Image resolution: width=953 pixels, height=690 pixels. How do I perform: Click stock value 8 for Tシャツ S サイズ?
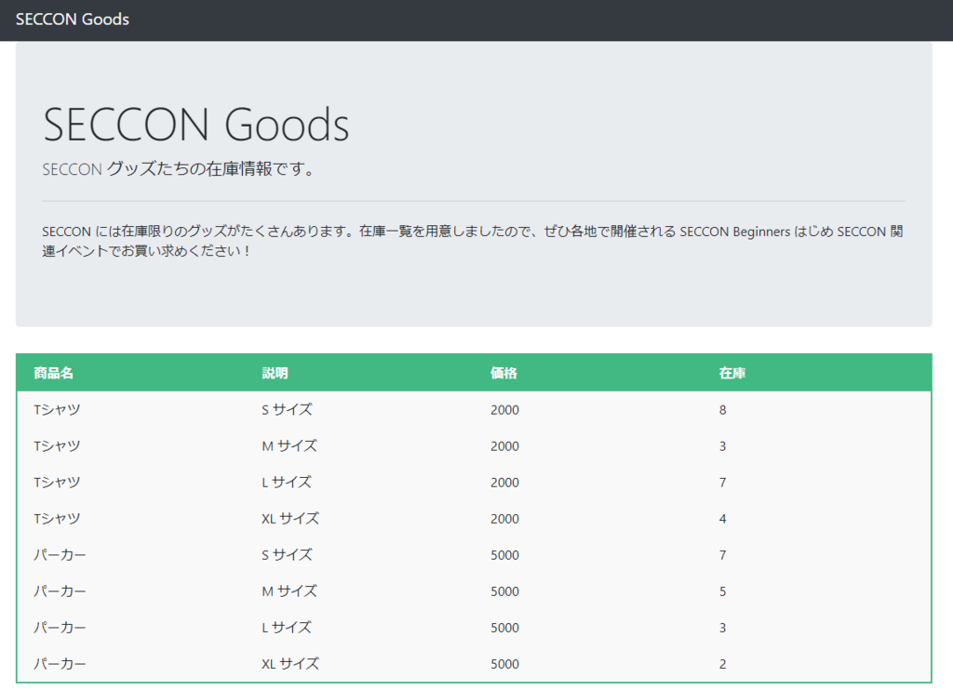click(722, 410)
